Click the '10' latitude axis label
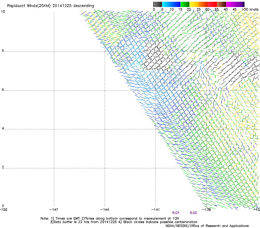The width and height of the screenshot is (260, 228). 3,12
